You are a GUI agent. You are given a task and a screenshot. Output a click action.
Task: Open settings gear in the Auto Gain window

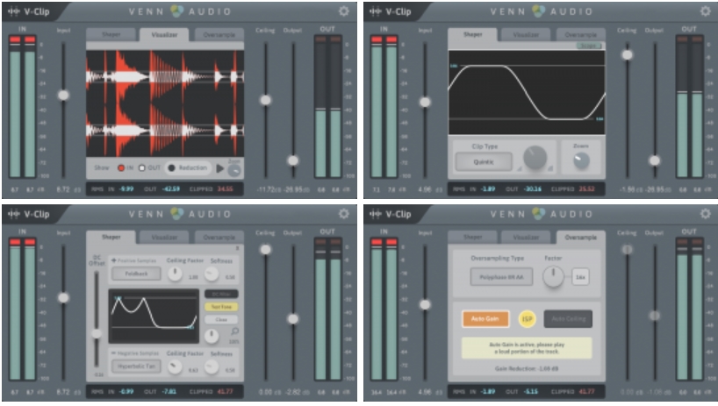click(x=706, y=213)
